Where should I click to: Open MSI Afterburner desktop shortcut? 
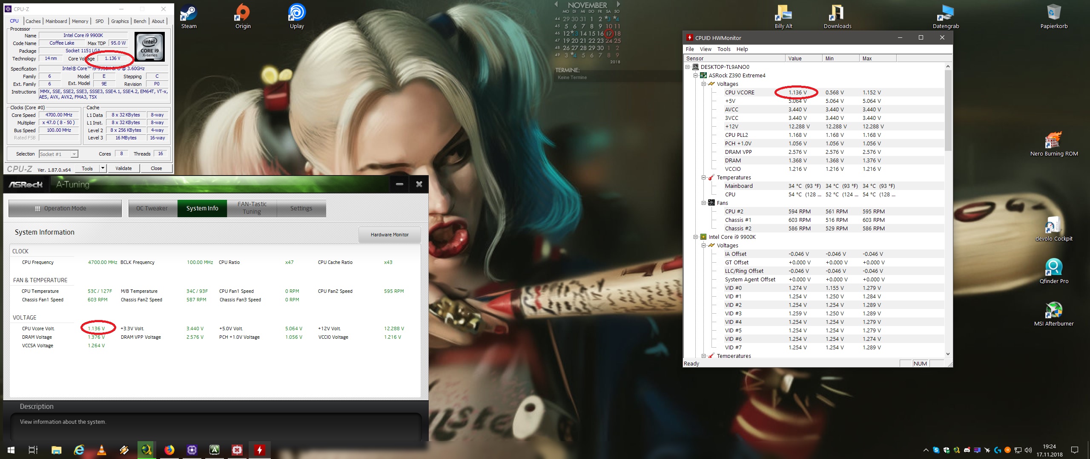(1053, 311)
